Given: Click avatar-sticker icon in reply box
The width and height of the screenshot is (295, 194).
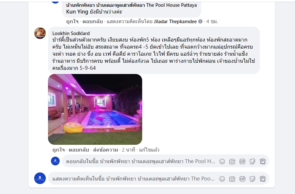Looking at the screenshot, I should click(263, 162).
